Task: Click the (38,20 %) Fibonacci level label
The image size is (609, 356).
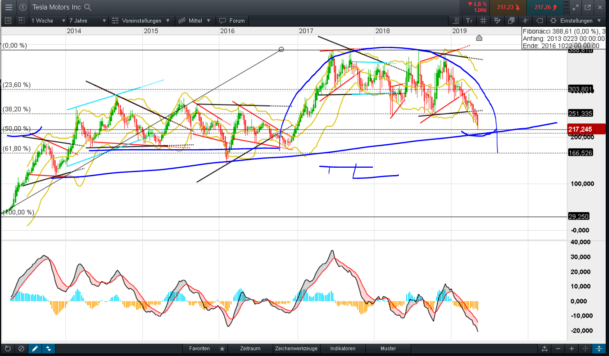Action: [16, 109]
